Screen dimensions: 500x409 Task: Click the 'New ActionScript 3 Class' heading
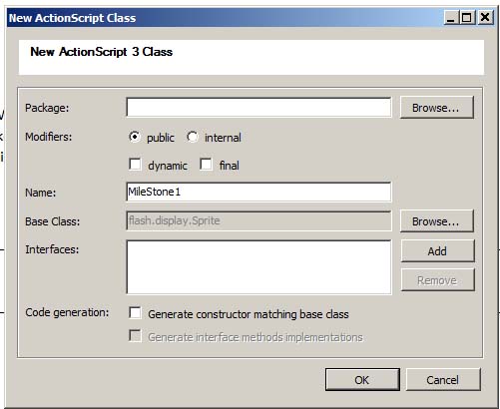pos(101,52)
